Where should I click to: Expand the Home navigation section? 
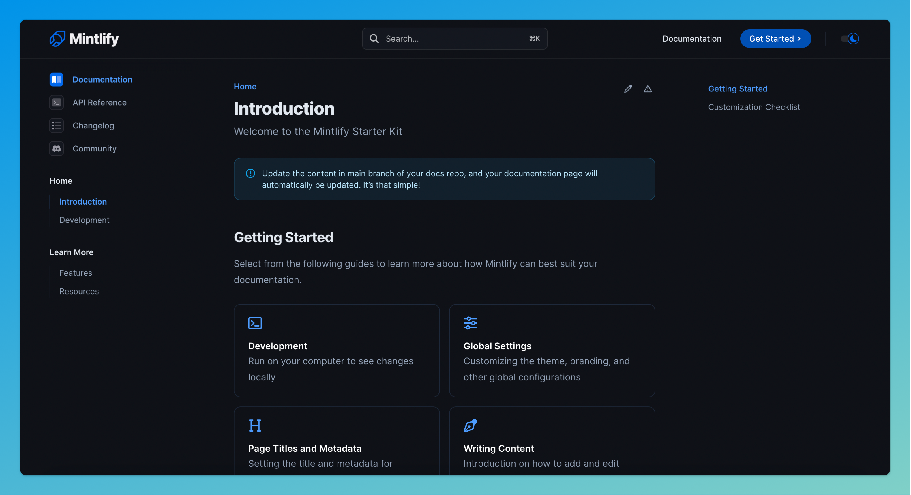click(x=61, y=181)
